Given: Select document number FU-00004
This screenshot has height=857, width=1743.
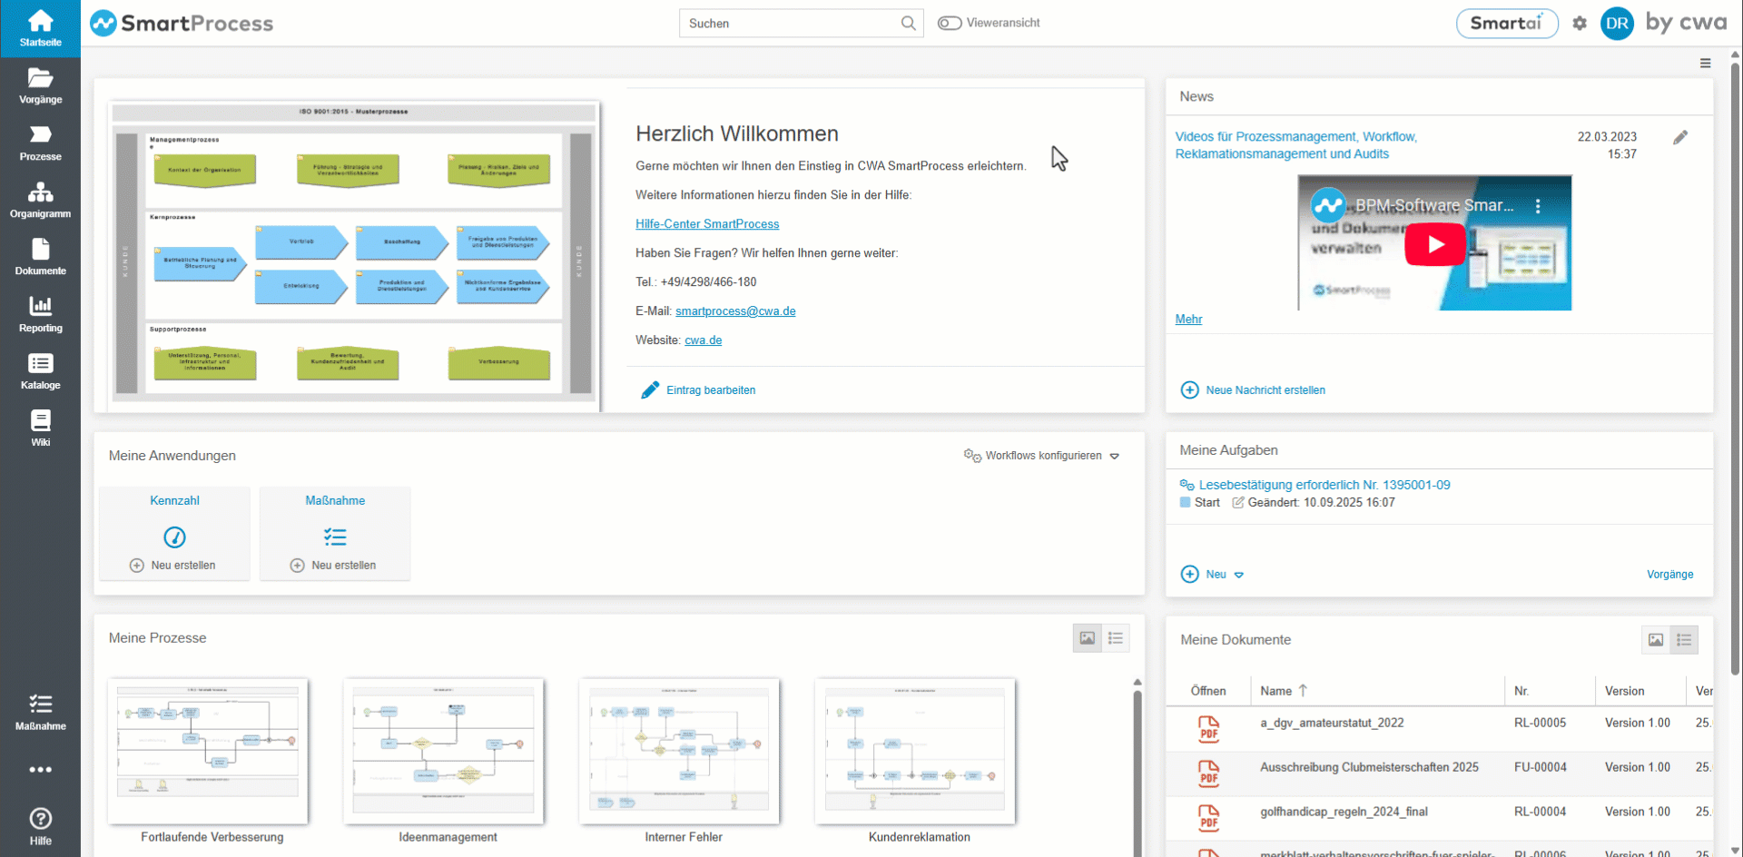Looking at the screenshot, I should click(1540, 768).
